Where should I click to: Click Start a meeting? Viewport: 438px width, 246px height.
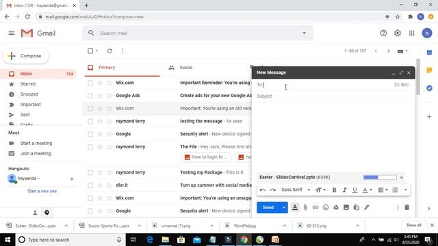pyautogui.click(x=36, y=143)
